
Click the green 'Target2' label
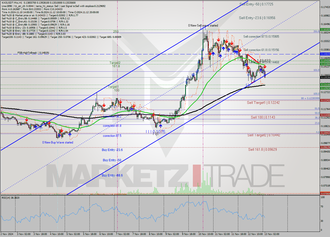(115, 63)
